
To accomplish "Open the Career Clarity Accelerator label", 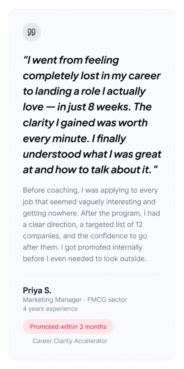I will coord(70,341).
